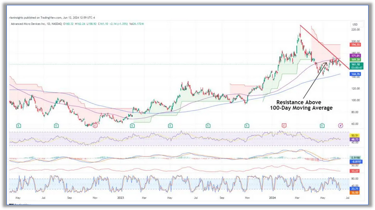
Task: Click the blue -0.8197 MACD value label
Action: (x=356, y=162)
